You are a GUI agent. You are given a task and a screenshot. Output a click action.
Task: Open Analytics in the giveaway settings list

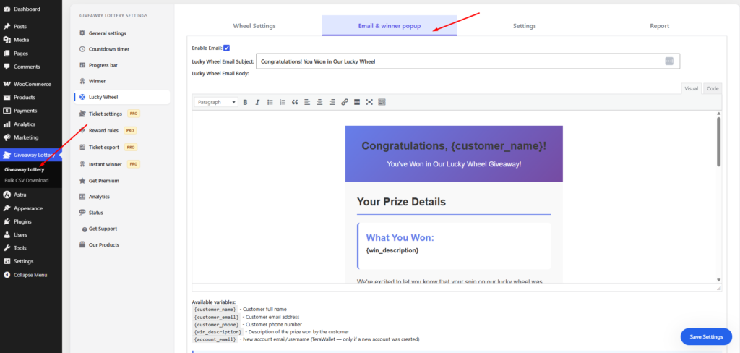coord(121,197)
